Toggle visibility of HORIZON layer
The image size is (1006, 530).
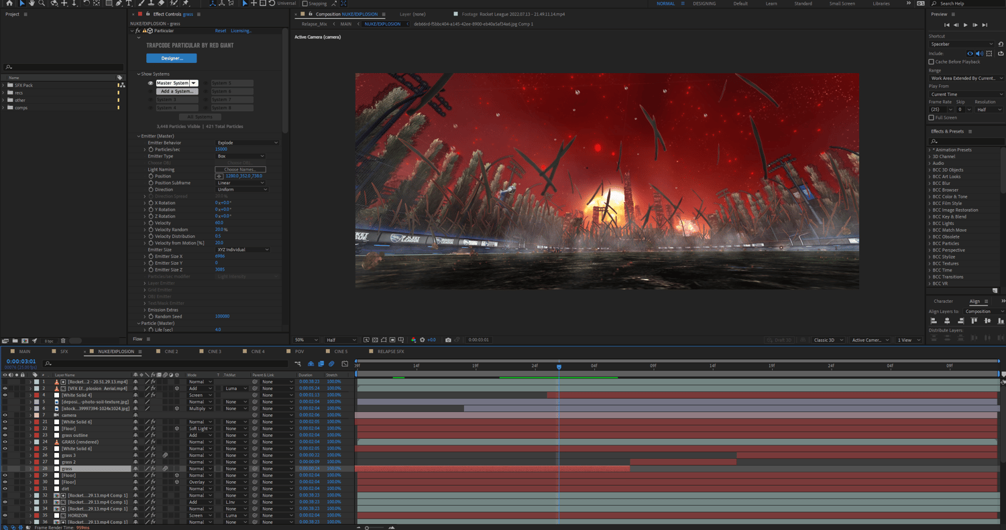[5, 515]
